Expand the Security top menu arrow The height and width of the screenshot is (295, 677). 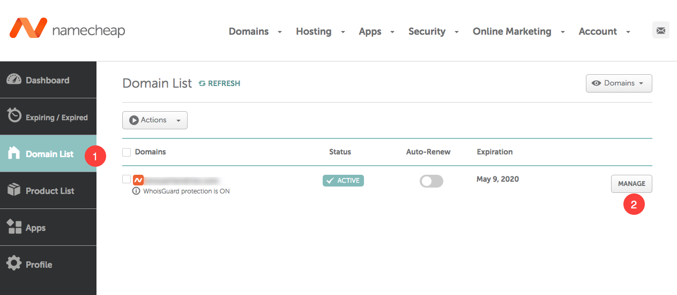coord(457,32)
